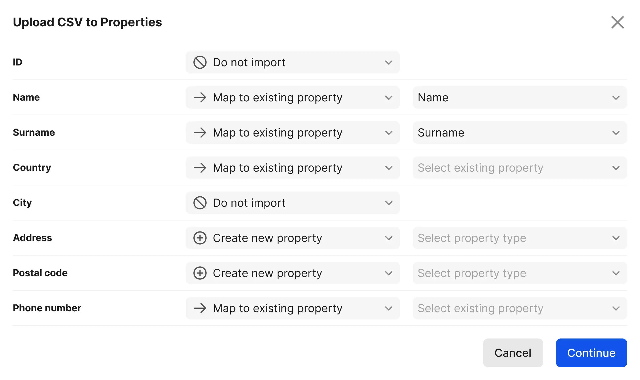Click the plus circle icon for Postal code
Screen dimensions: 640x380
[200, 273]
